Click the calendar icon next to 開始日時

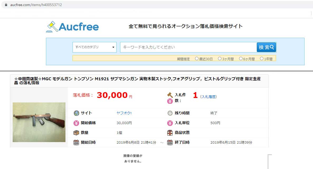(x=76, y=142)
